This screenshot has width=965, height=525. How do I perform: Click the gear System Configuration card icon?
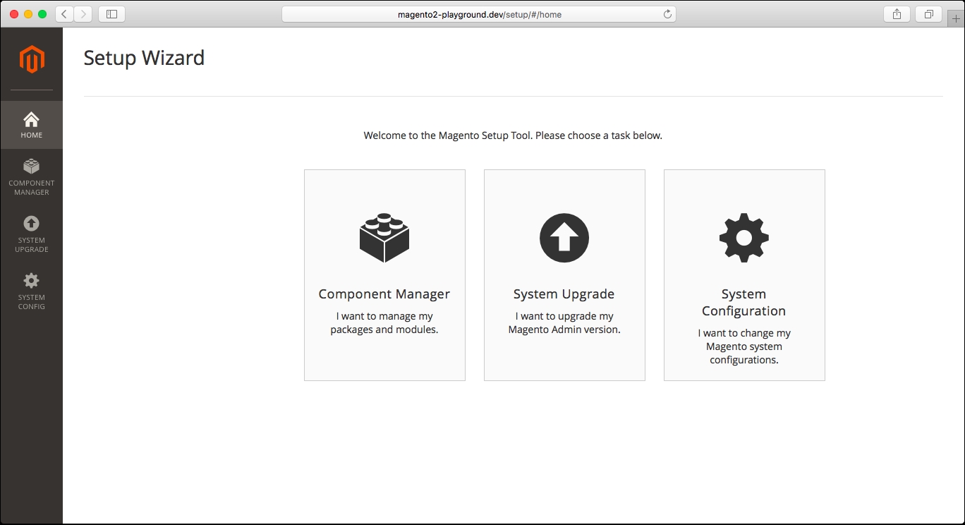point(744,238)
